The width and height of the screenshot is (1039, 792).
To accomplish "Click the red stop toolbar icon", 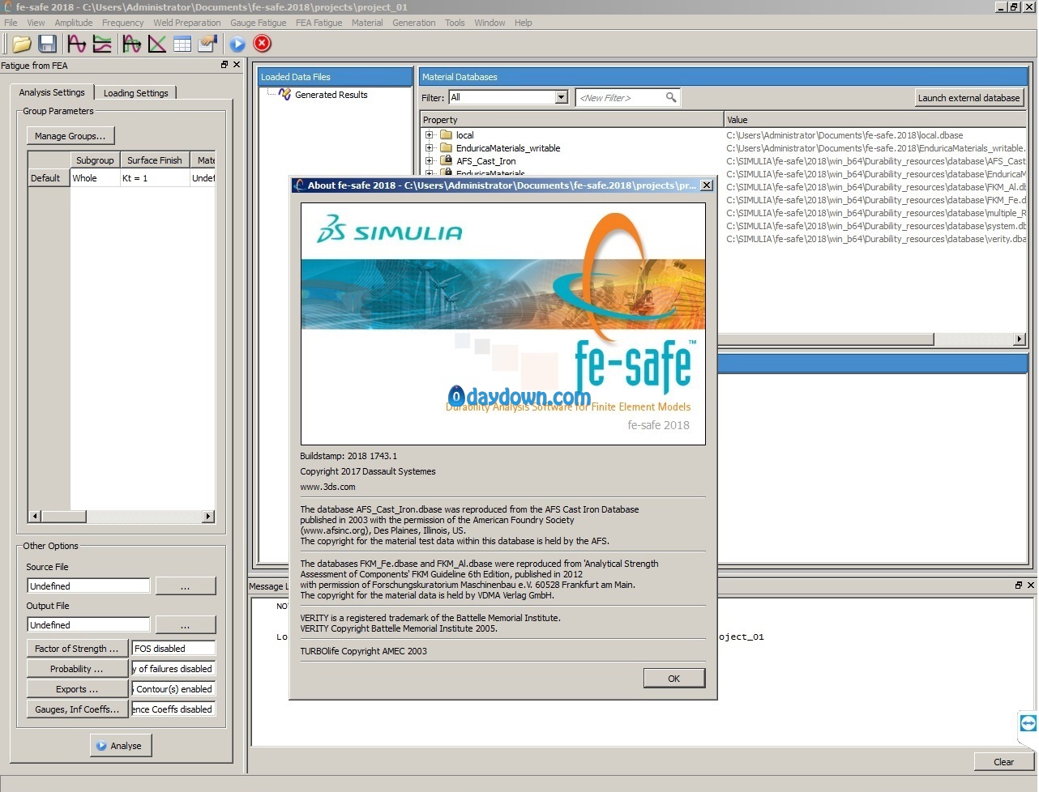I will click(x=262, y=44).
